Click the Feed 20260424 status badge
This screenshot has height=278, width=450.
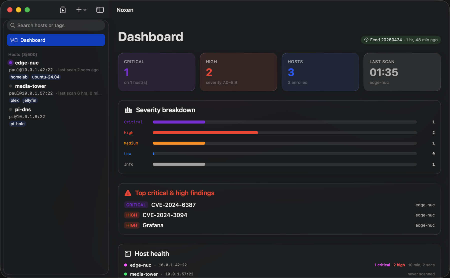(x=401, y=40)
